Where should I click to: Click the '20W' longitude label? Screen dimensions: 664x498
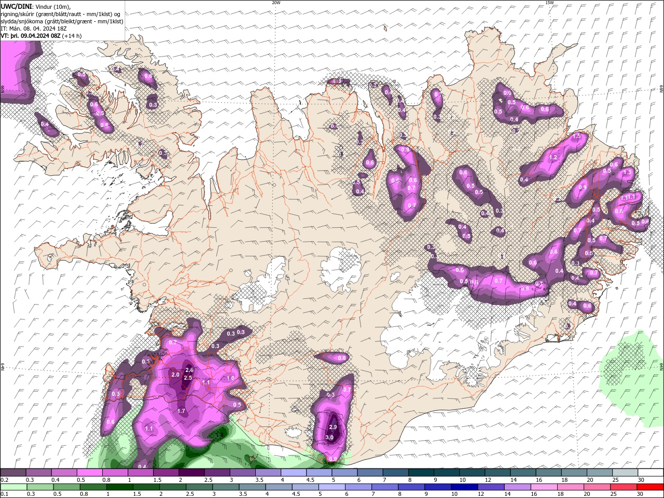[x=276, y=3]
